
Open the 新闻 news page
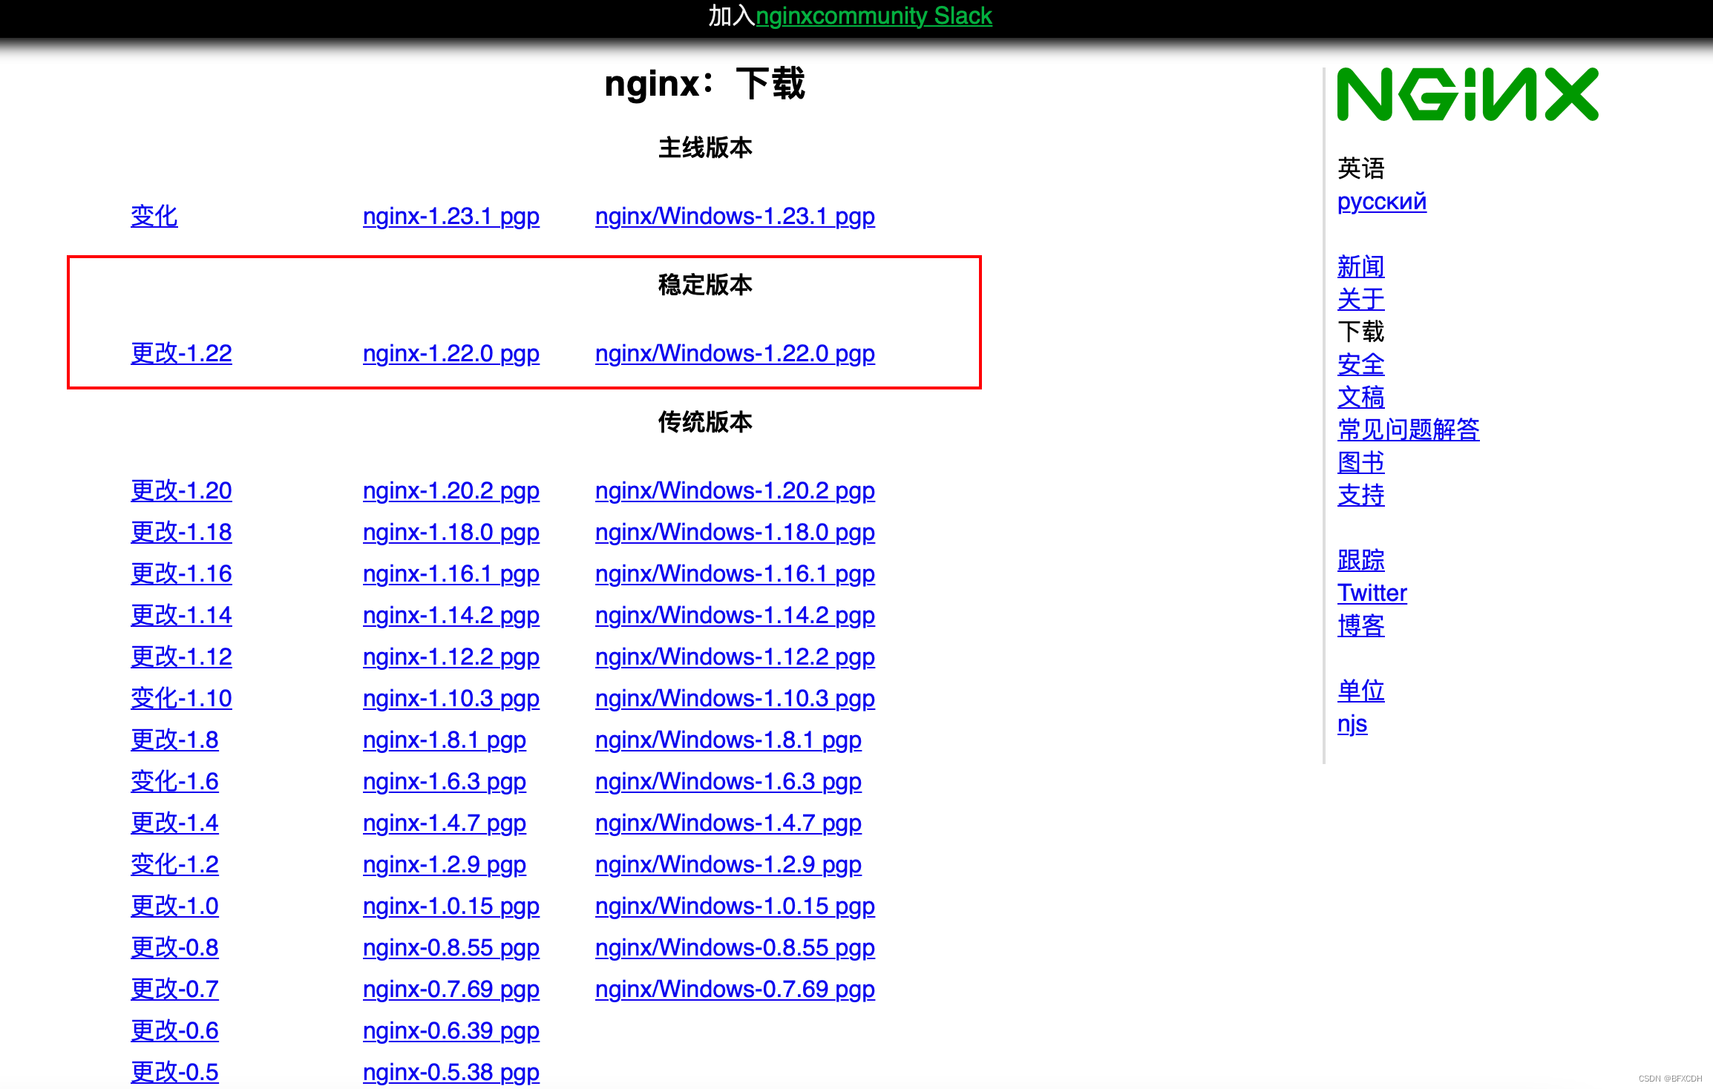click(1360, 266)
